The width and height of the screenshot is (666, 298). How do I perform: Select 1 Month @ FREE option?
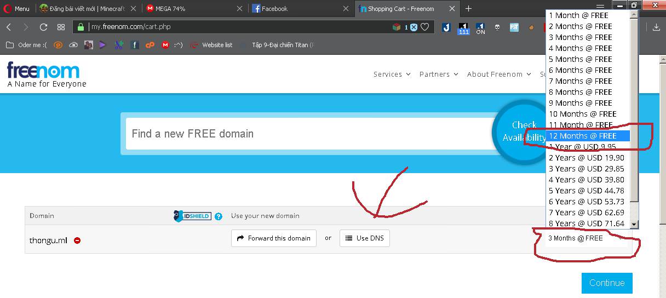point(588,15)
